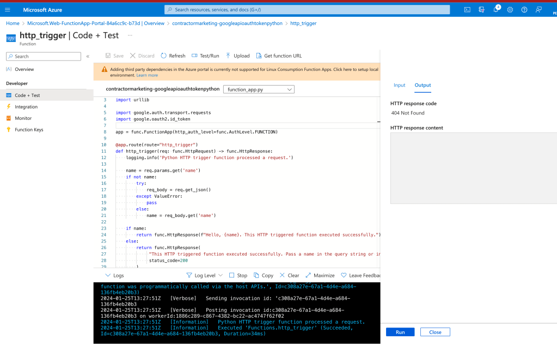This screenshot has height=345, width=557.
Task: Click the contractormarketing-googleapioauthtokenpython label above the editor
Action: [x=163, y=89]
